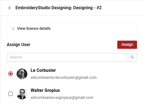
Task: Click Le Corbusier's profile photo
Action: pyautogui.click(x=22, y=74)
